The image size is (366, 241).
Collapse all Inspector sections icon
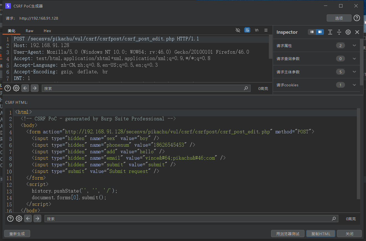coord(339,32)
